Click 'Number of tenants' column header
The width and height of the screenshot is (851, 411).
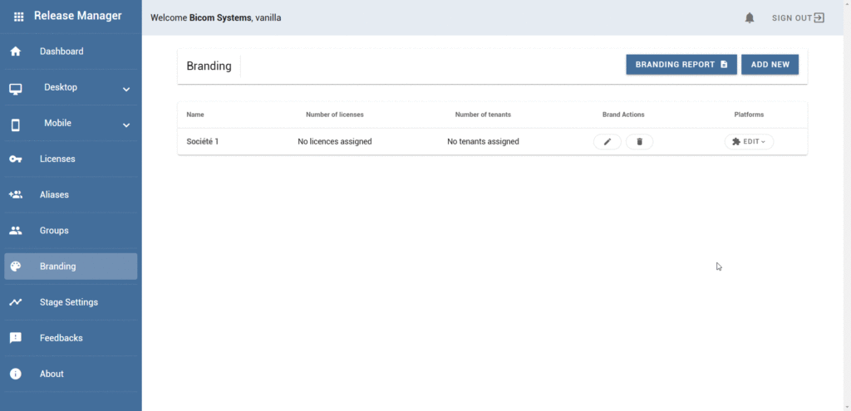click(483, 115)
